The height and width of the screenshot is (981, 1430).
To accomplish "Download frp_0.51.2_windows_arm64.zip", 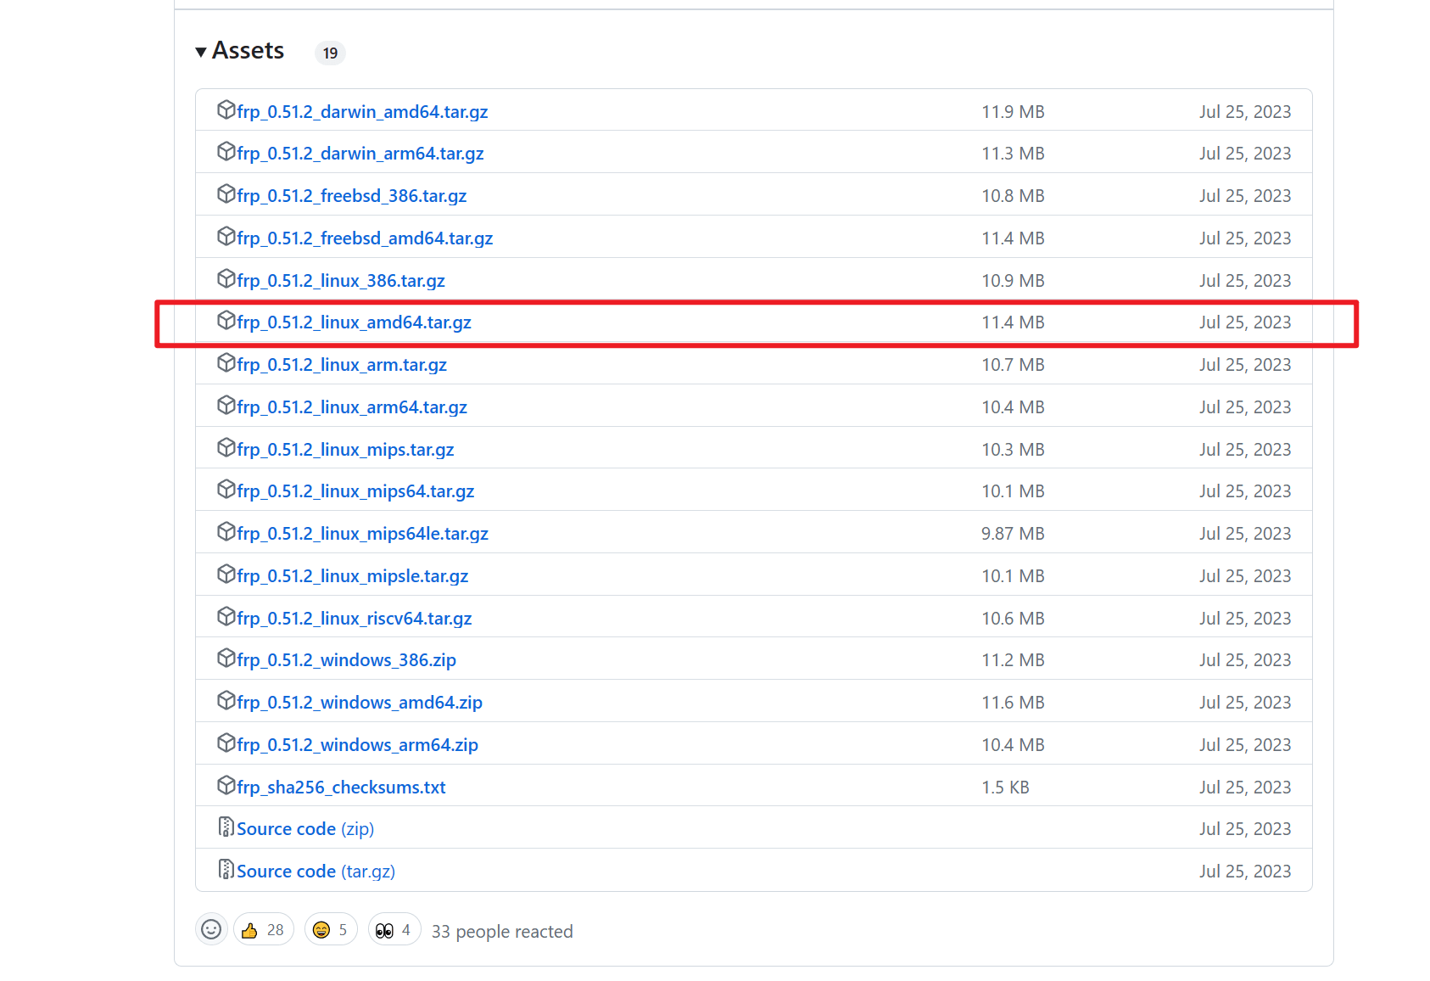I will (x=357, y=745).
